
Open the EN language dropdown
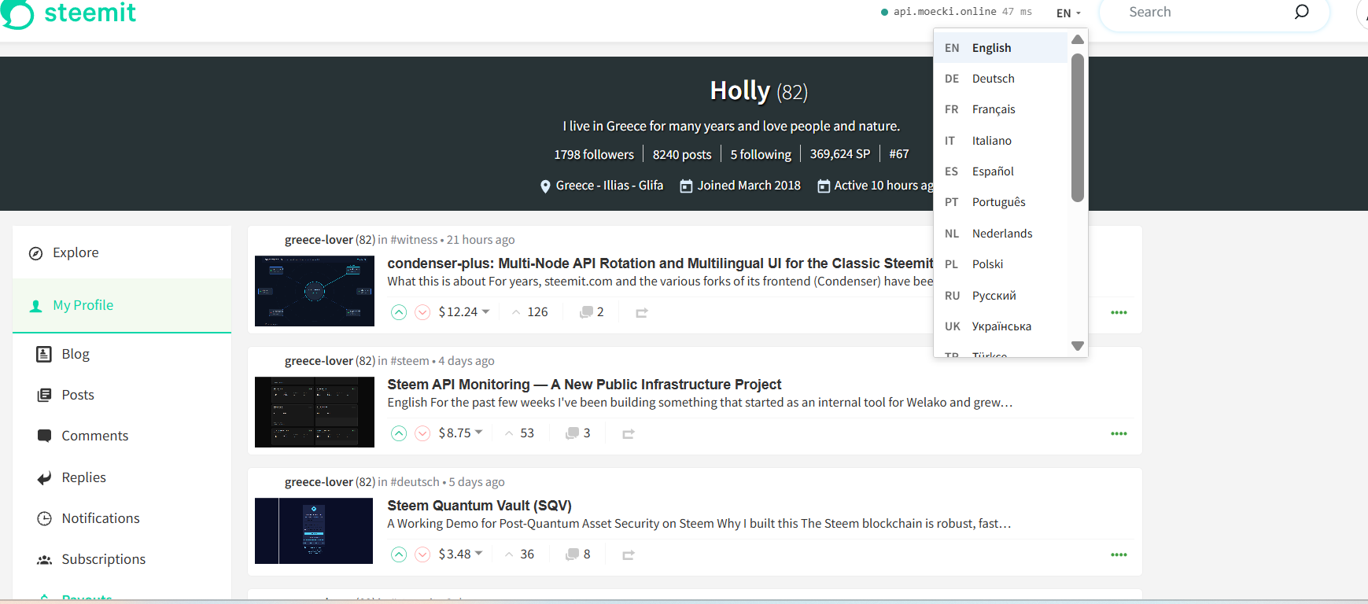1068,13
